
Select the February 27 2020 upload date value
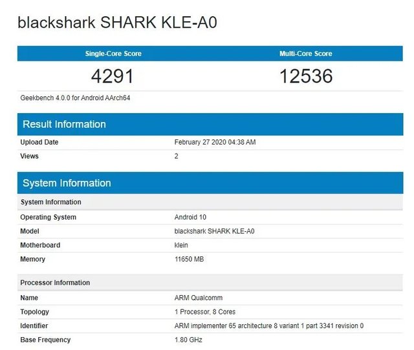click(215, 142)
